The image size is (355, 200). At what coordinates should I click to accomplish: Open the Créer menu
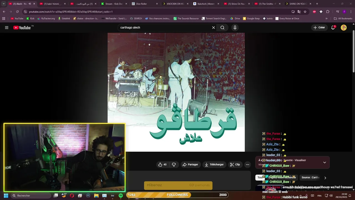pos(319,27)
